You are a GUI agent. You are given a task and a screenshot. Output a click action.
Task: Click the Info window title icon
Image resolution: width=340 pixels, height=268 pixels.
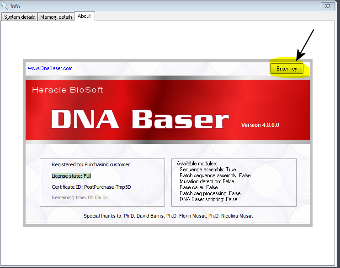click(x=4, y=5)
